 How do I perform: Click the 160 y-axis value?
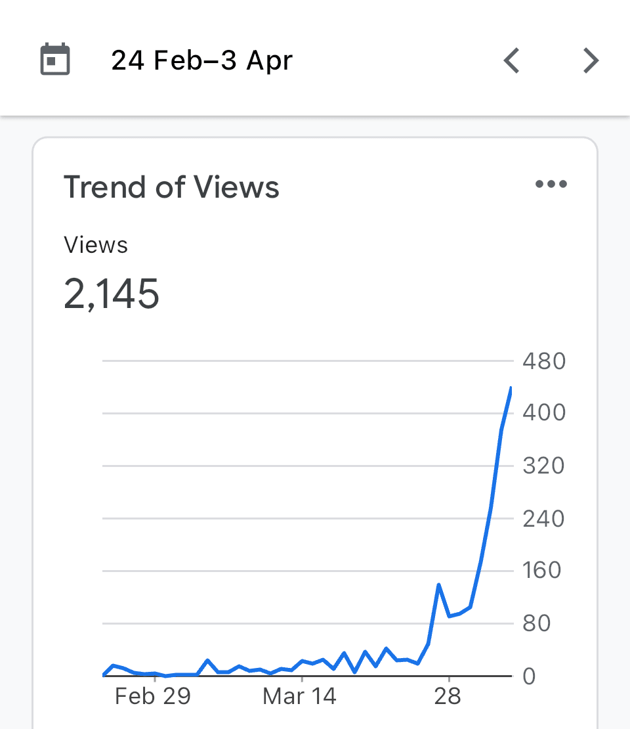pyautogui.click(x=542, y=570)
